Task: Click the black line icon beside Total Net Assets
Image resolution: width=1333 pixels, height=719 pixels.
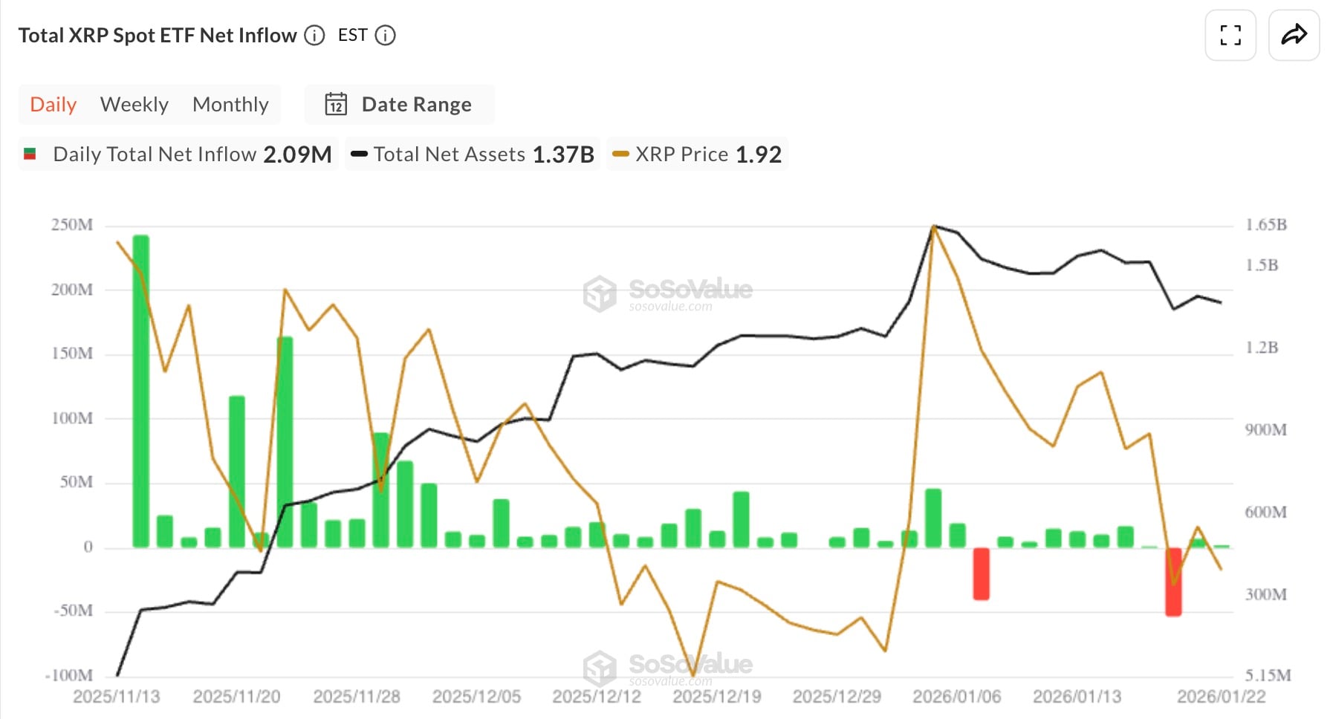Action: tap(360, 154)
